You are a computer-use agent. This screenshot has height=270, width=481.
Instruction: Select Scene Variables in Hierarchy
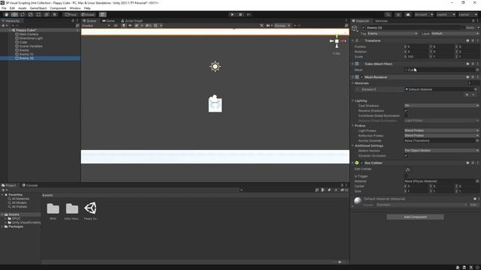tap(31, 46)
